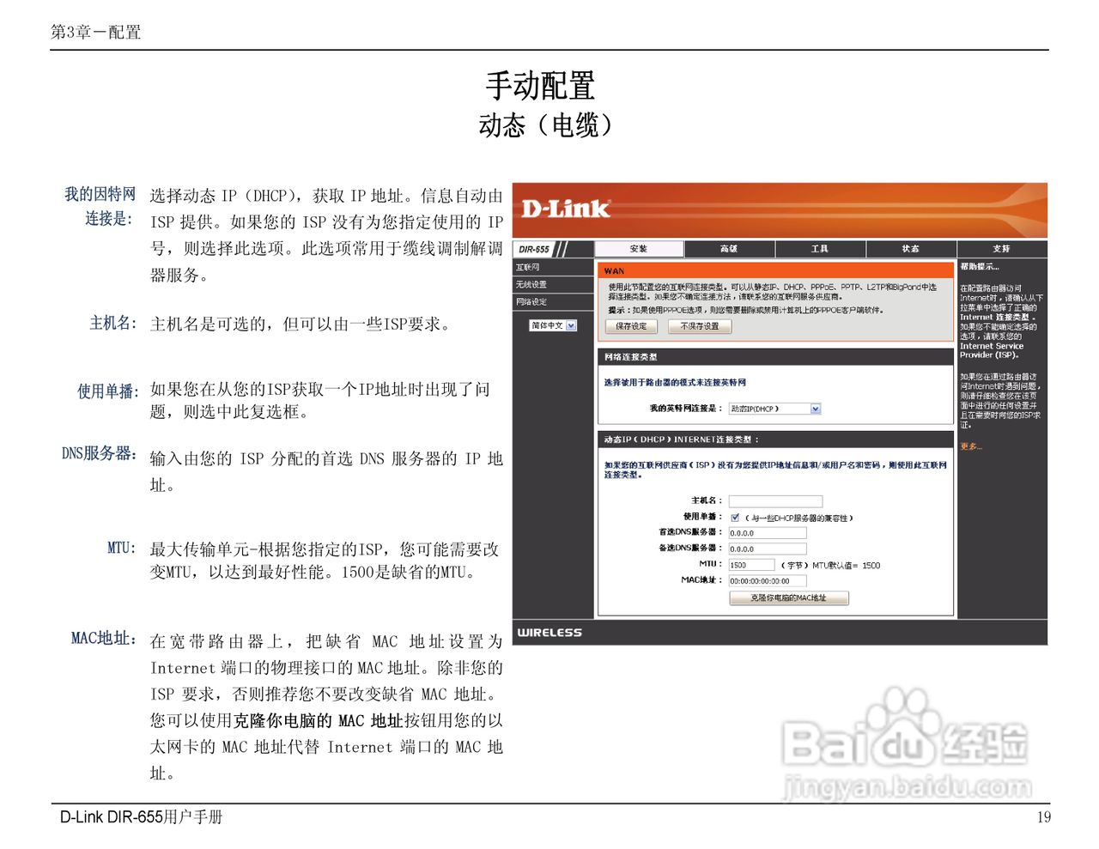Image resolution: width=1099 pixels, height=849 pixels.
Task: Click the blue MAC地址: label in document
Action: click(104, 639)
